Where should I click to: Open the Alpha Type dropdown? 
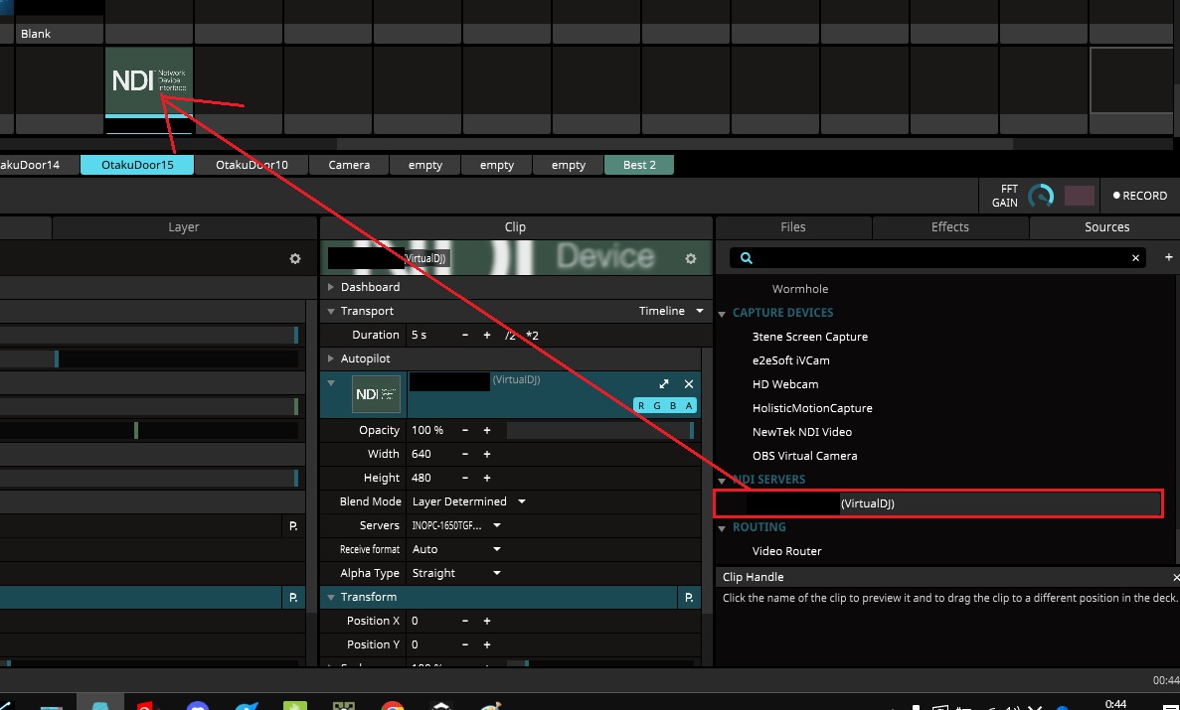pos(456,573)
